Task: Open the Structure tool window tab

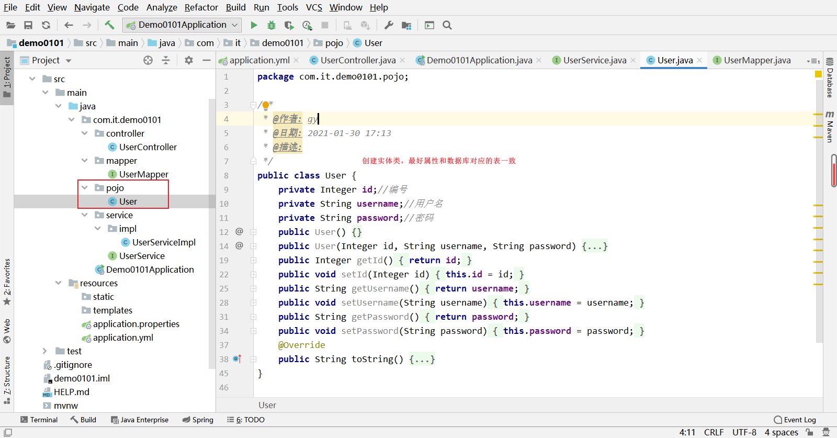Action: point(7,380)
